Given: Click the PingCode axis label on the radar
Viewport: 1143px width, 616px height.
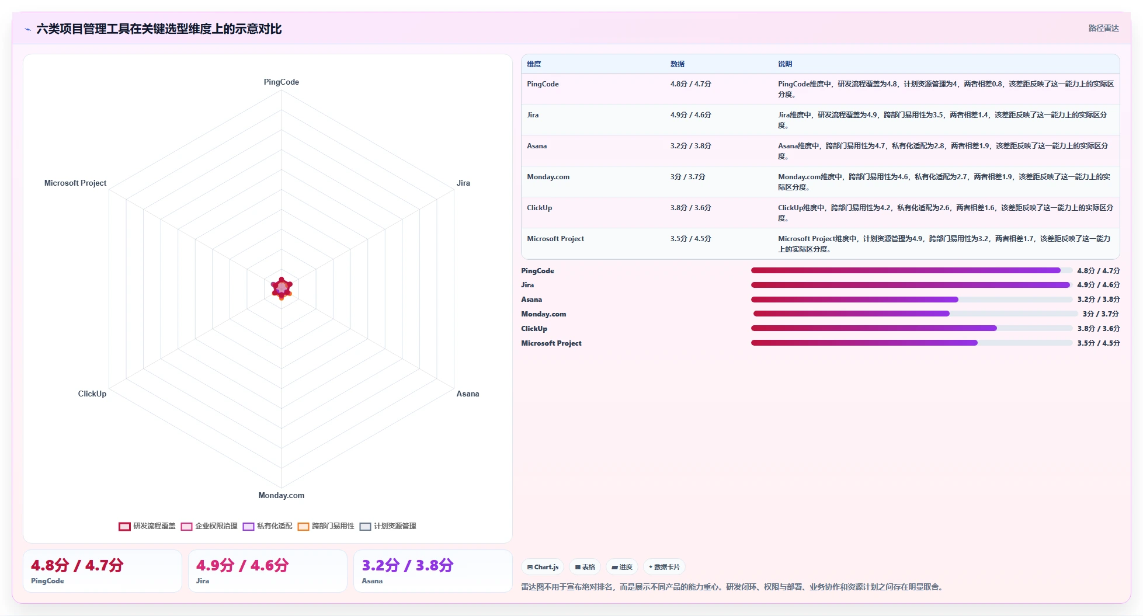Looking at the screenshot, I should point(282,82).
